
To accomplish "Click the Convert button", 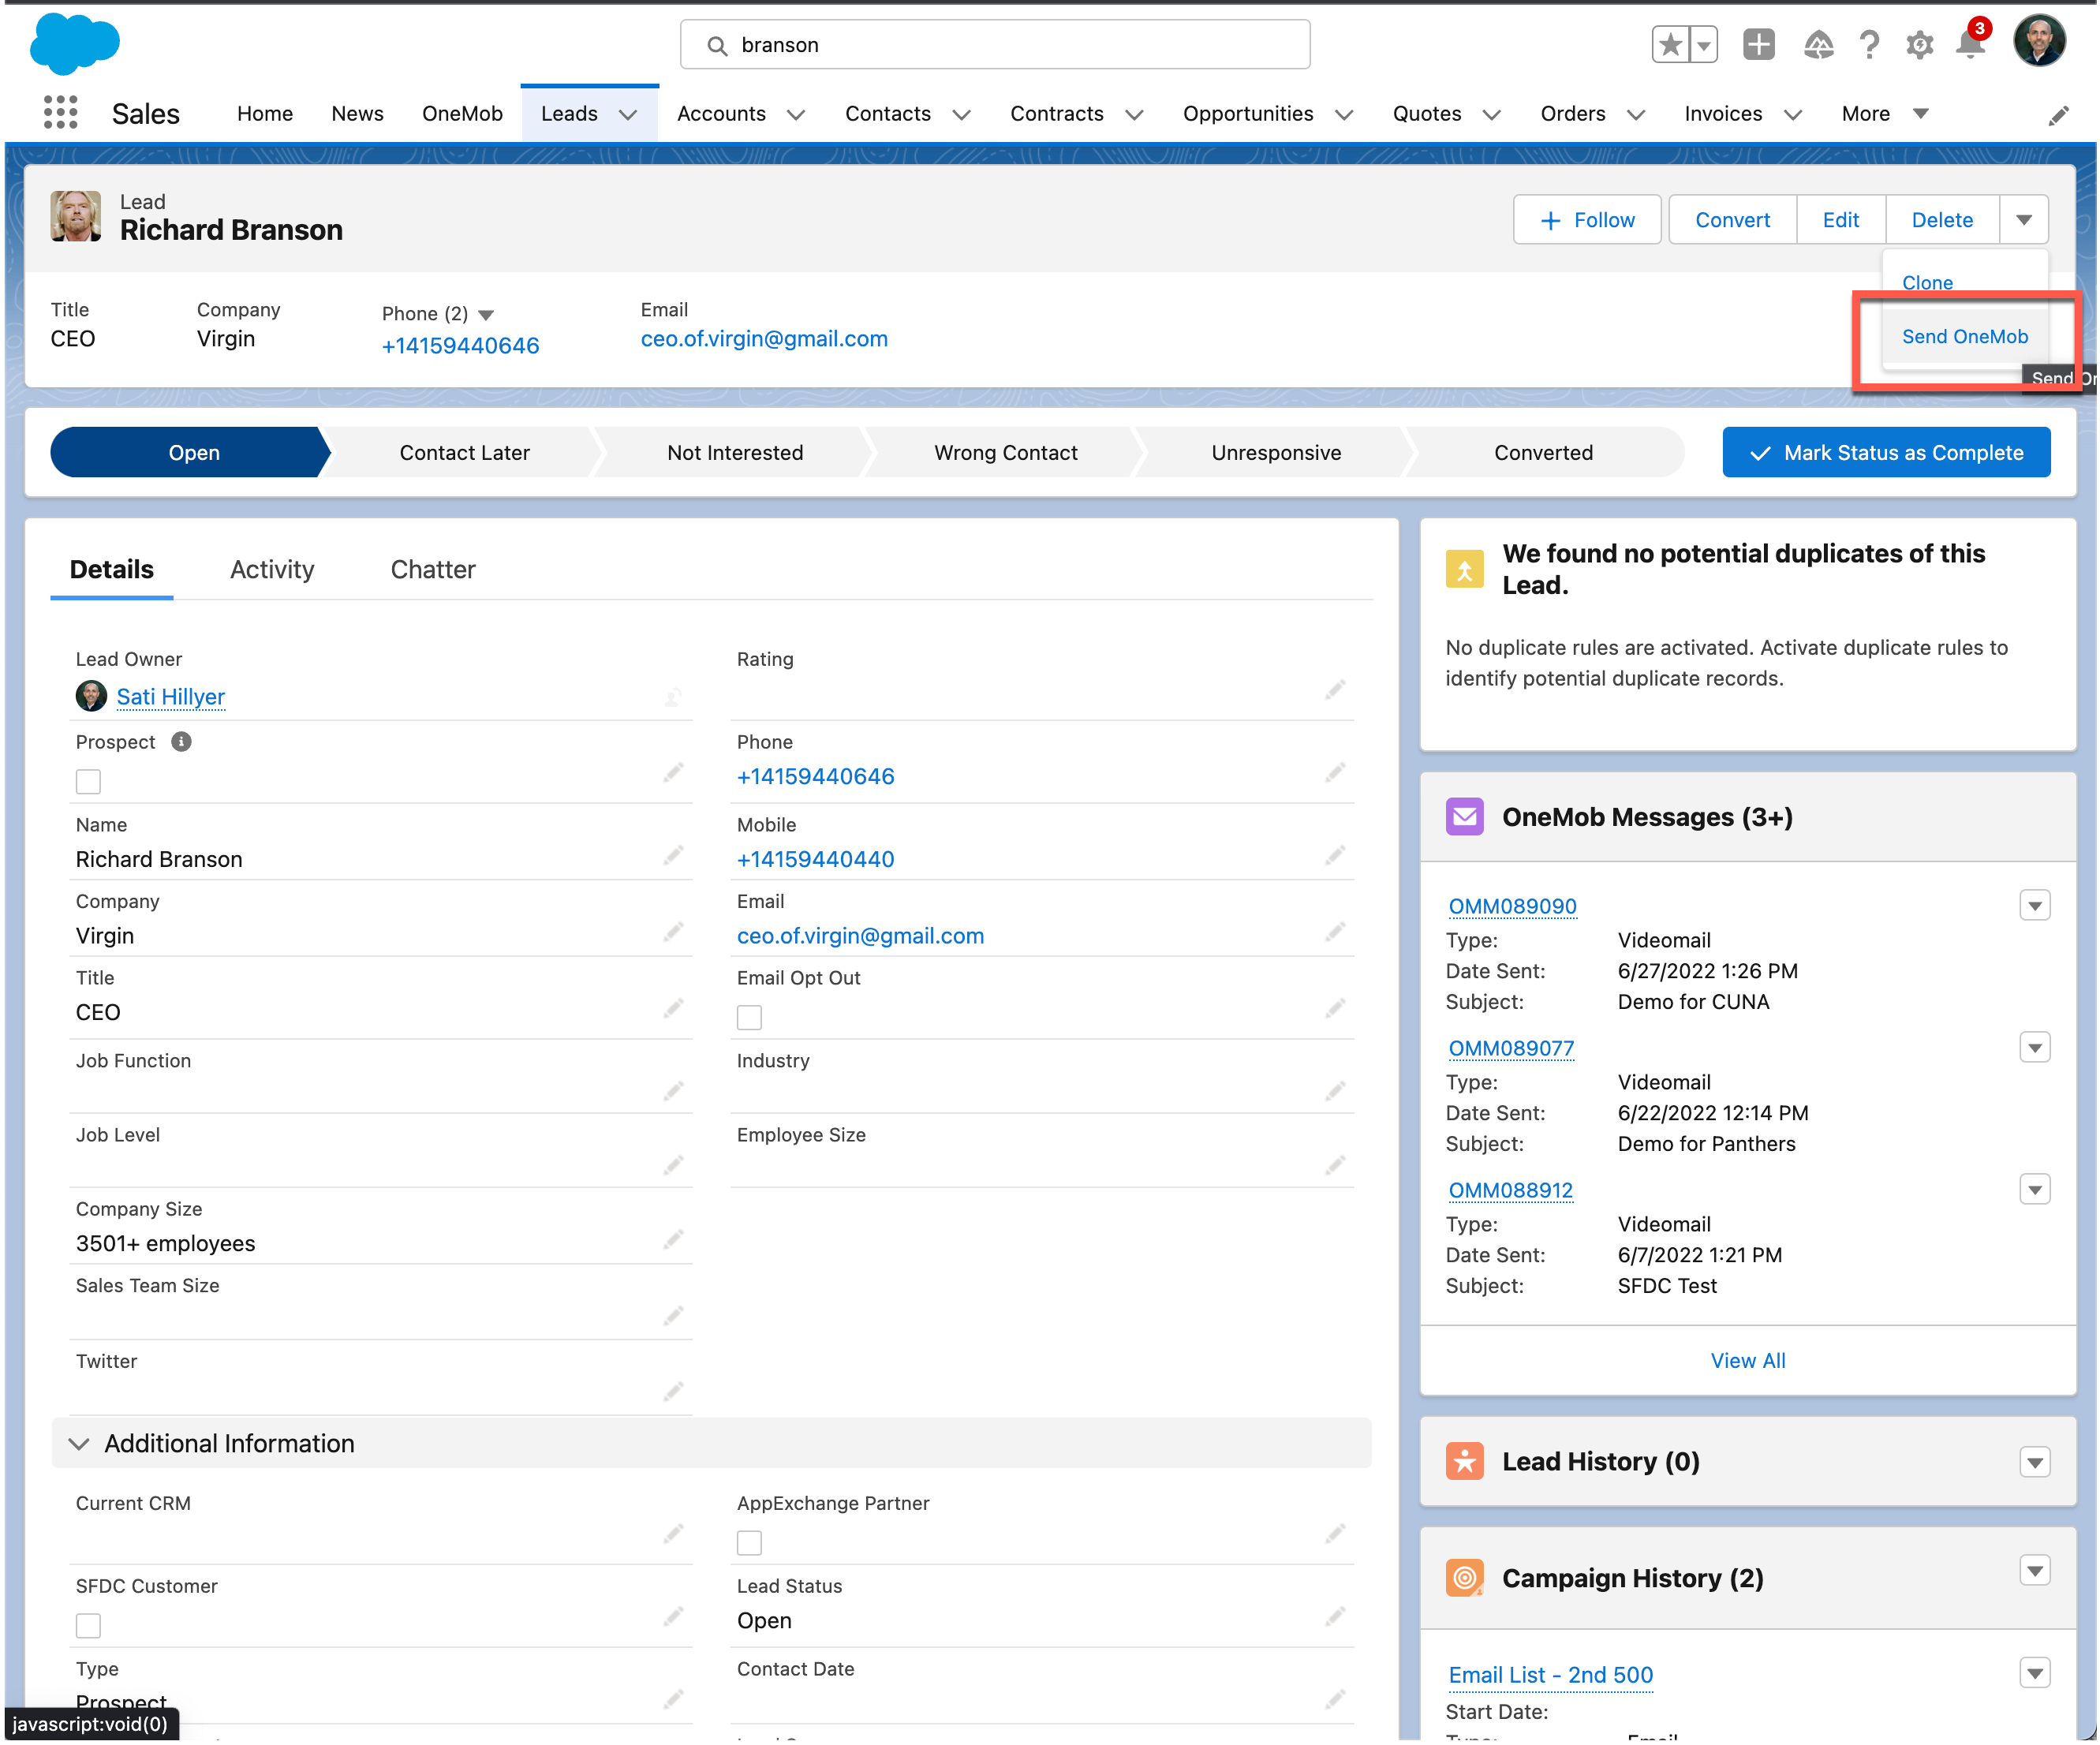I will [x=1732, y=220].
